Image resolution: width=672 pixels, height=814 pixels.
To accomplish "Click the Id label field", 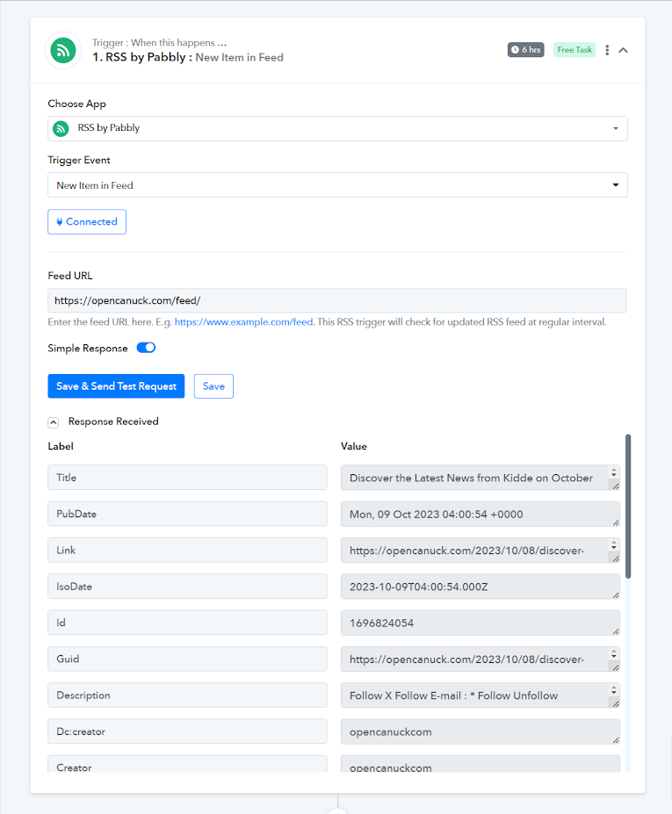I will 187,623.
